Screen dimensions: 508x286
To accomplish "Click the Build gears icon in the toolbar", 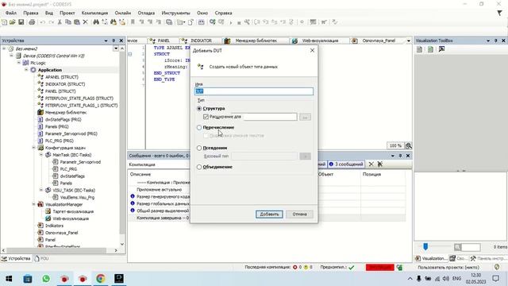I will coord(213,22).
